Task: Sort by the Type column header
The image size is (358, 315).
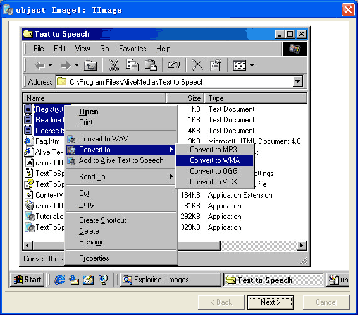Action: [x=256, y=98]
